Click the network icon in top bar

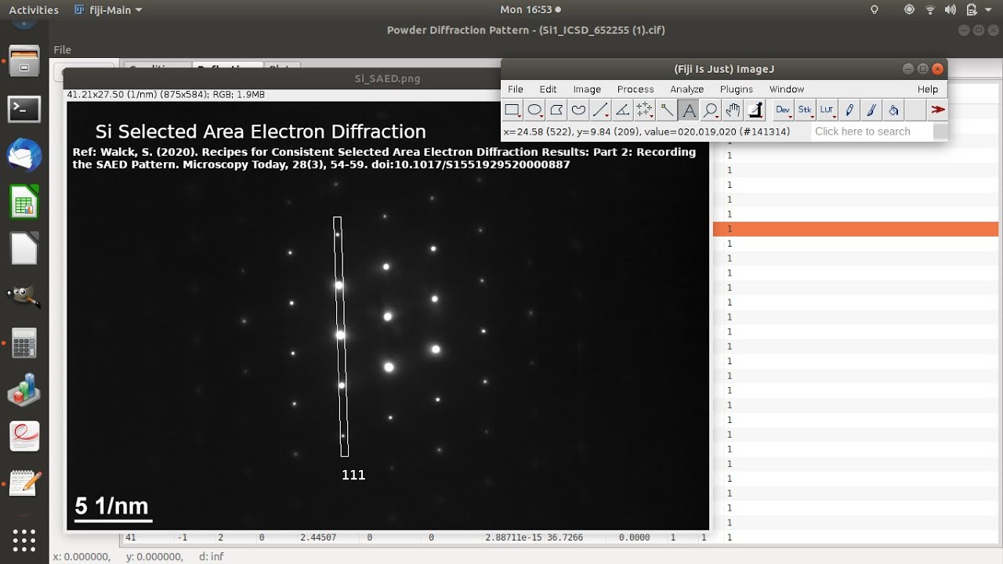point(930,10)
